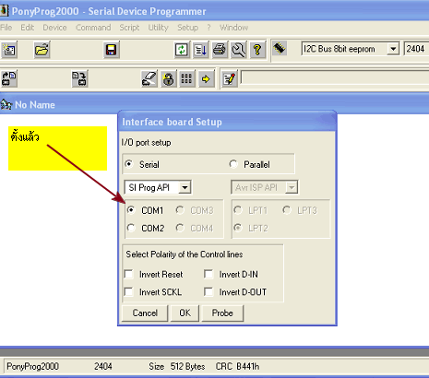Screen dimensions: 429x378
Task: Open the Utility menu
Action: coord(158,28)
